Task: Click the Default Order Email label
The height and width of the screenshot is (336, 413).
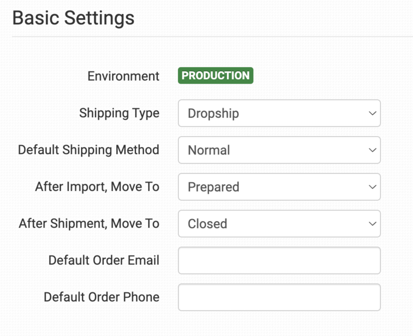Action: (x=104, y=260)
